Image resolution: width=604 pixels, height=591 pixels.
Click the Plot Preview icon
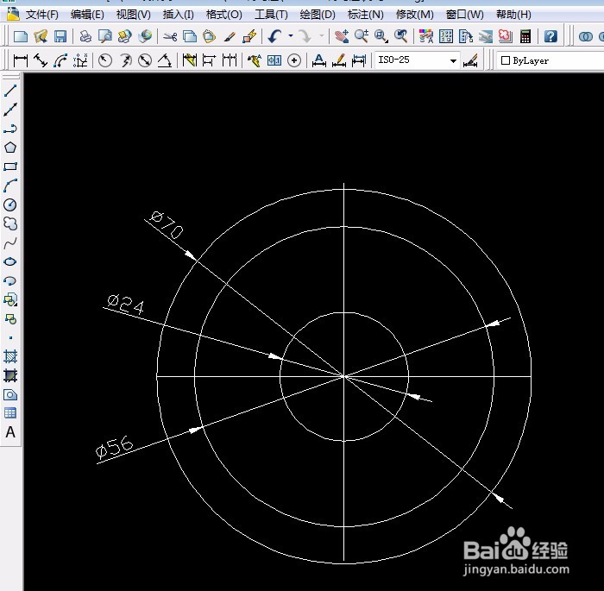[104, 36]
